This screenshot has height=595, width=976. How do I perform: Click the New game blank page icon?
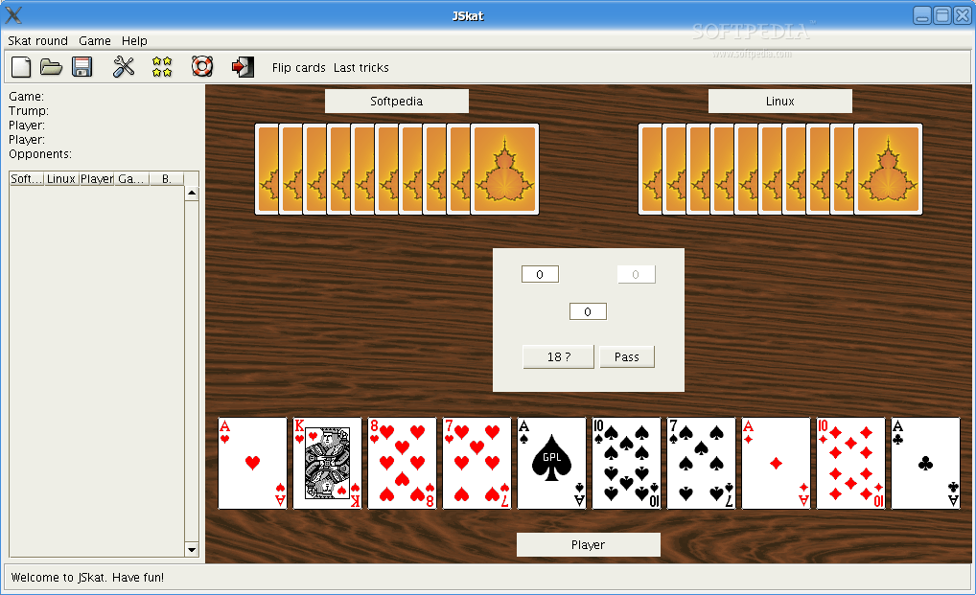[x=21, y=66]
